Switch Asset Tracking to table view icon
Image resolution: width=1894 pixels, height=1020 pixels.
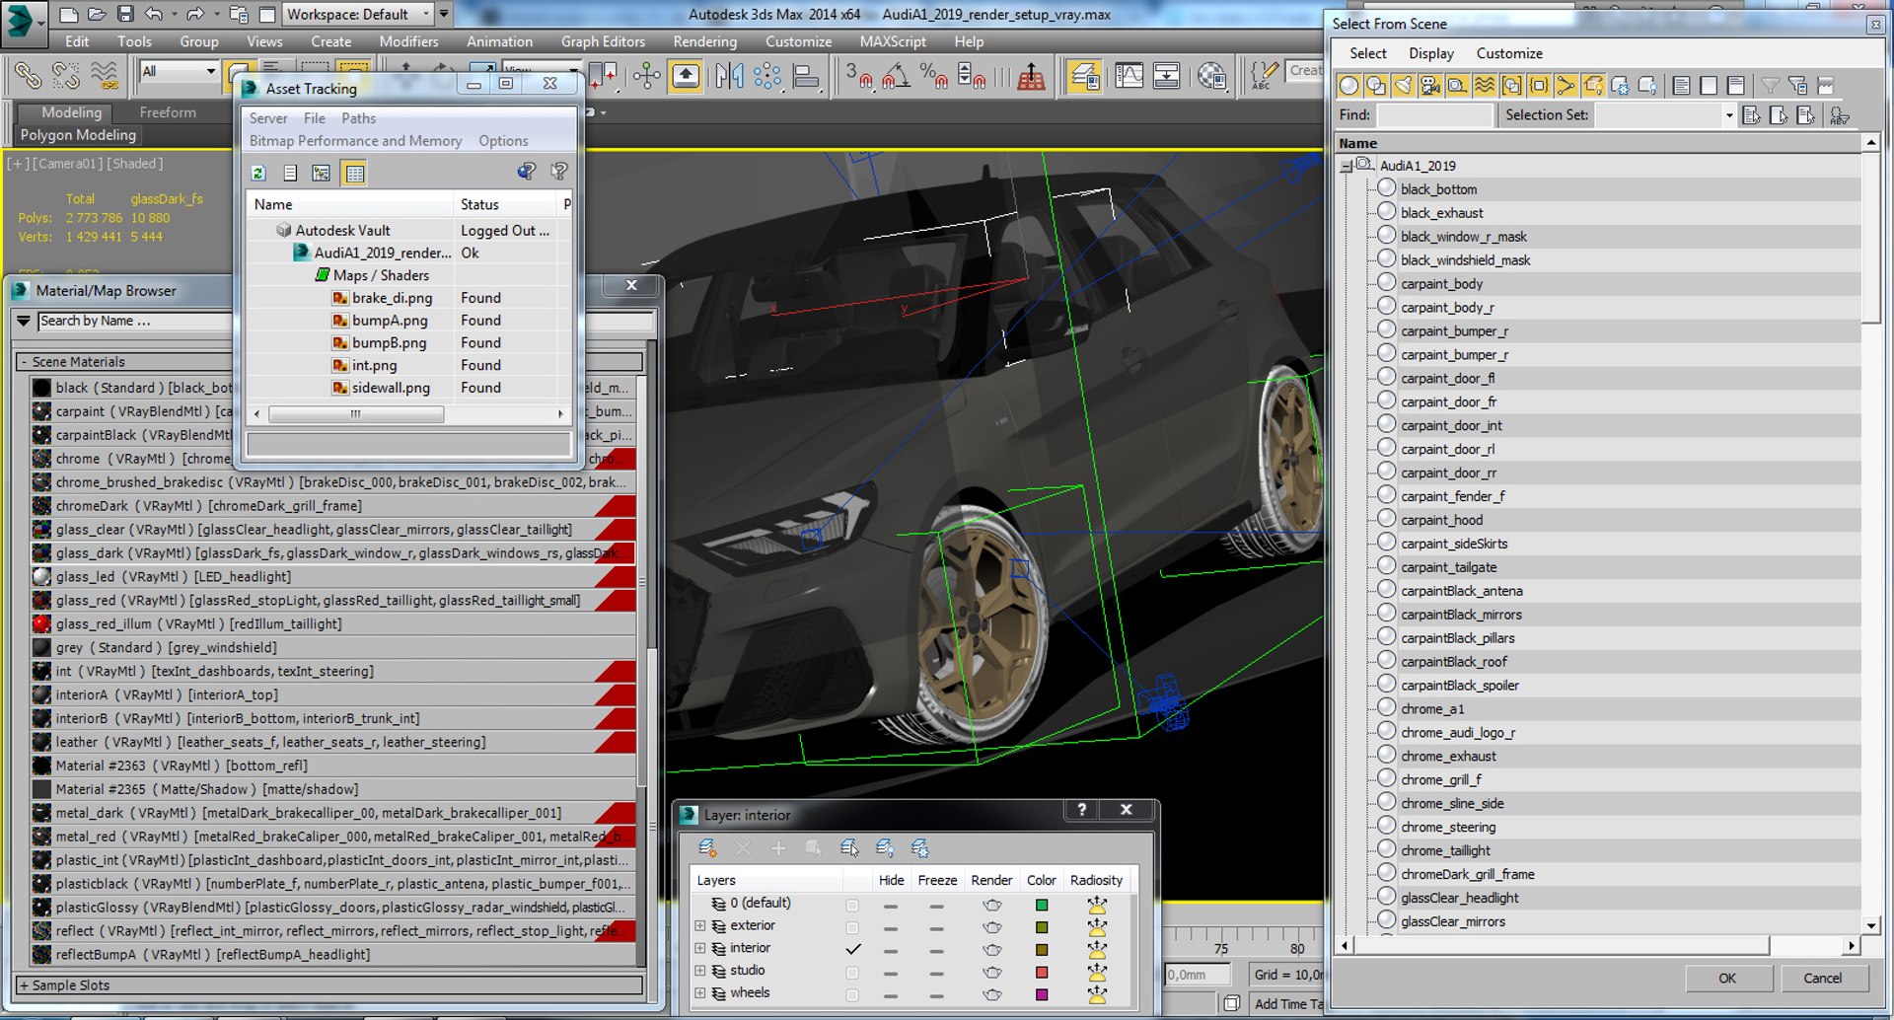[x=354, y=174]
